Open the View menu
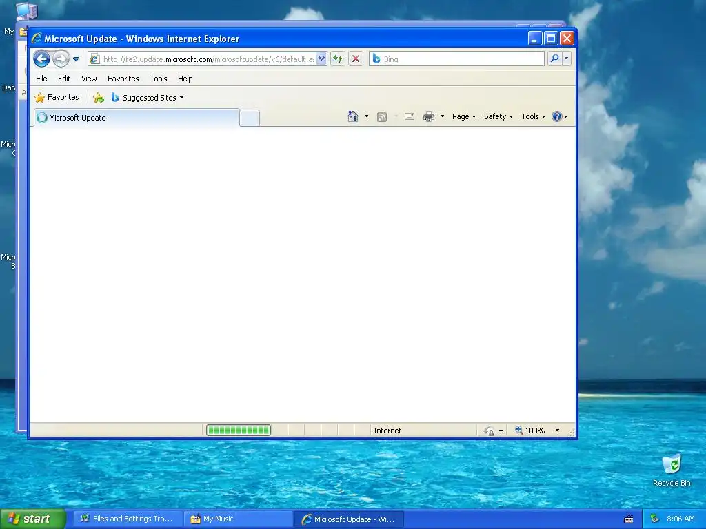706x529 pixels. [x=89, y=79]
